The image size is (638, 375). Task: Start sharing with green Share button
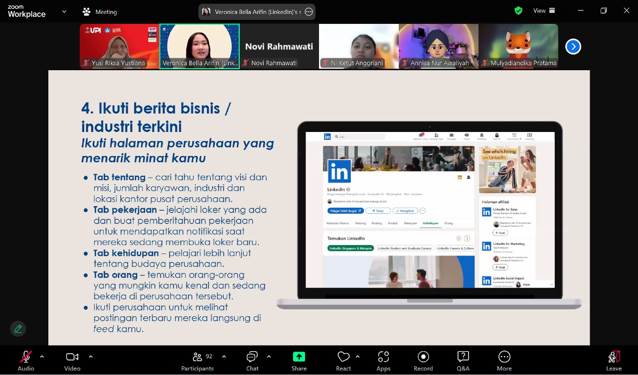tap(299, 361)
